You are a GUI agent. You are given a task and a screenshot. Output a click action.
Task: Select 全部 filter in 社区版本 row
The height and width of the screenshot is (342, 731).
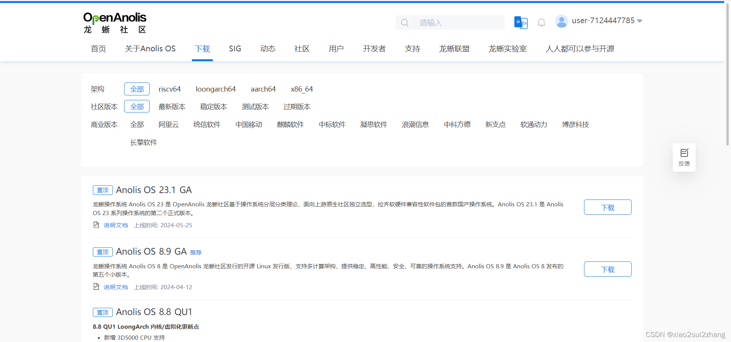coord(137,106)
